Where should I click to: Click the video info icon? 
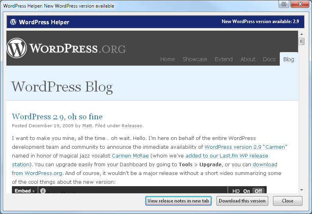pos(43,191)
